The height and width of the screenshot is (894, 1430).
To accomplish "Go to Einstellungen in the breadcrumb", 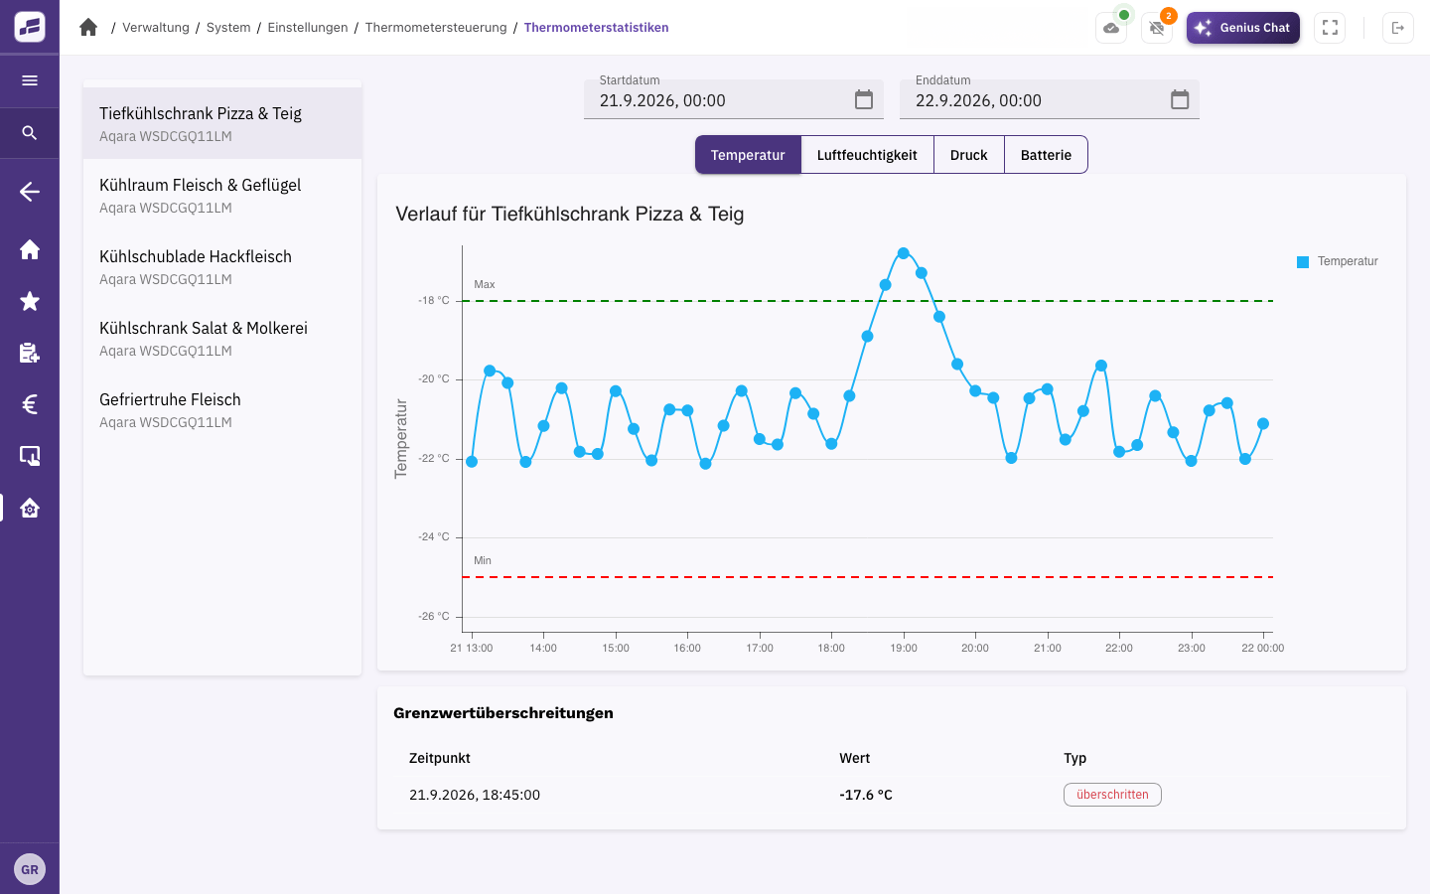I will (x=308, y=28).
